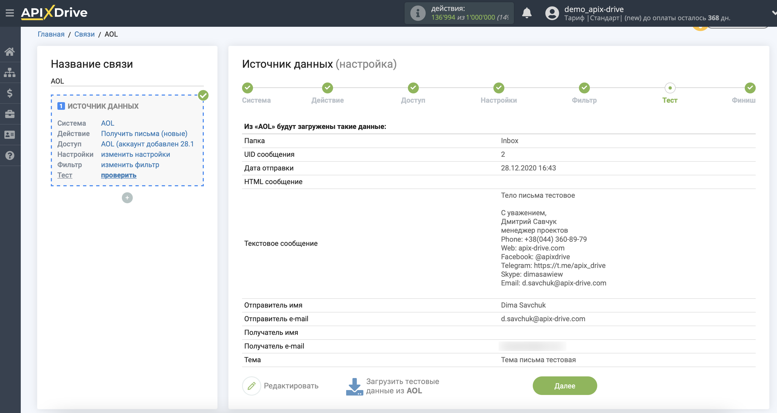Select sender email d.savchuk@apix-drive.com value

(543, 319)
